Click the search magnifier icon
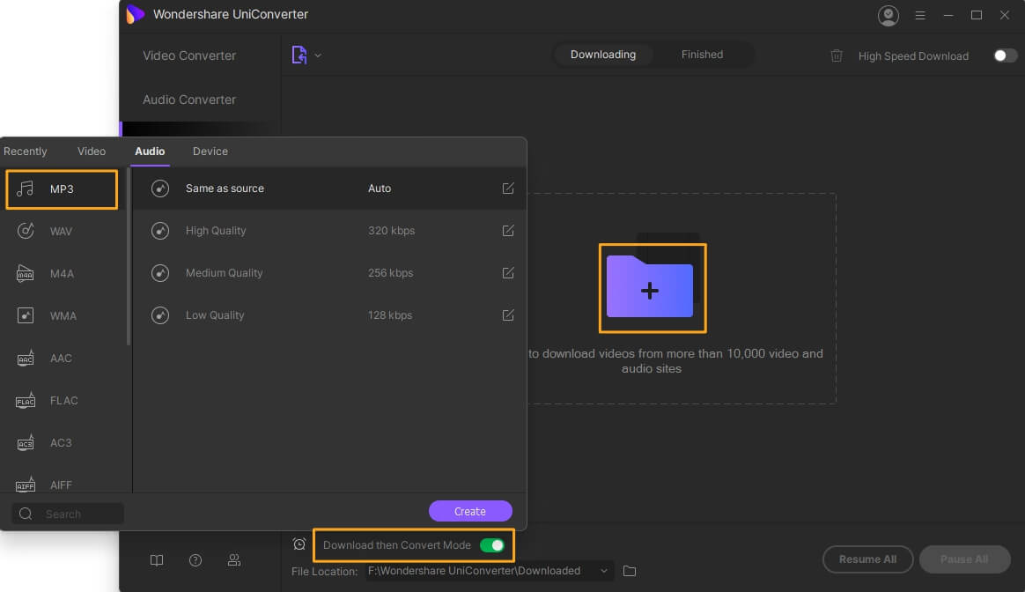 click(x=26, y=514)
